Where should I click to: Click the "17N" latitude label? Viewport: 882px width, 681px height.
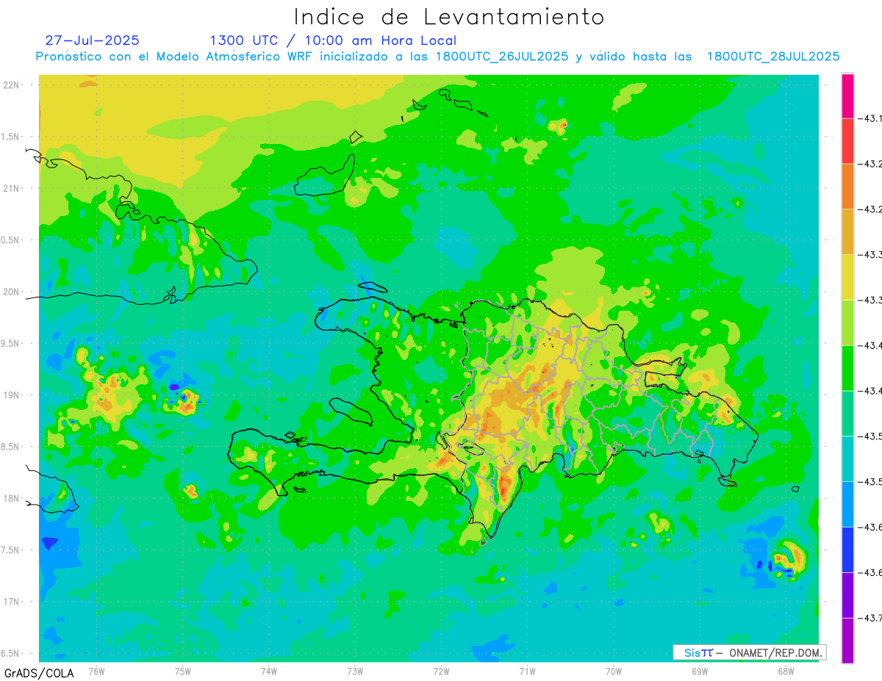click(11, 602)
